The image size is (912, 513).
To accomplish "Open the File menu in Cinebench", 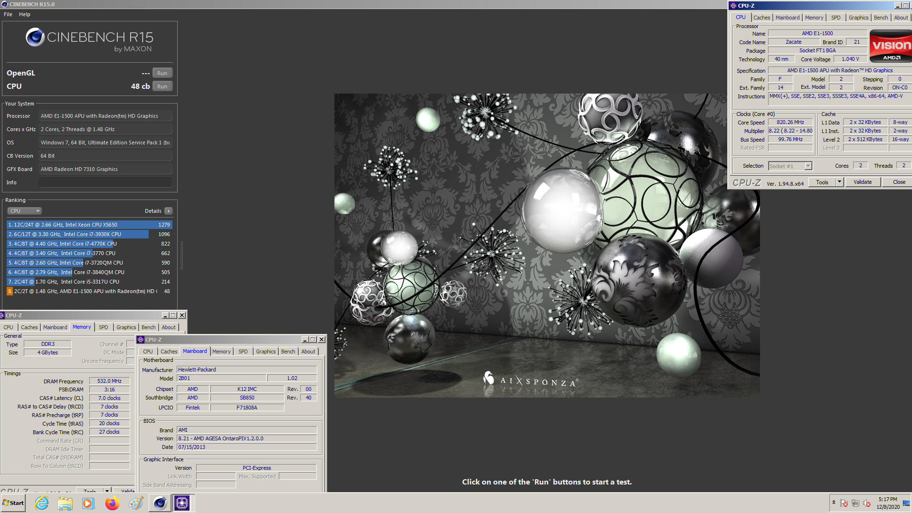I will coord(8,14).
